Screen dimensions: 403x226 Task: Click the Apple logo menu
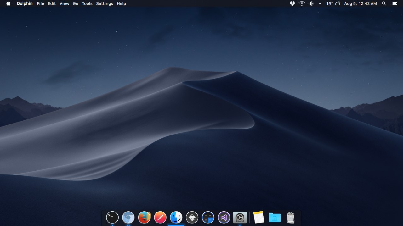(9, 3)
